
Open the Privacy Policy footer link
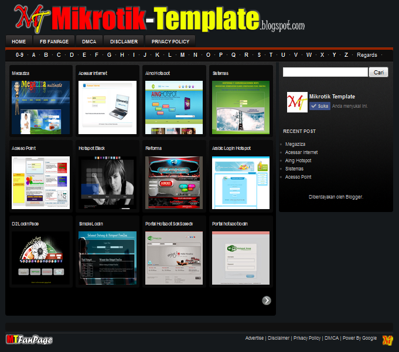(307, 338)
